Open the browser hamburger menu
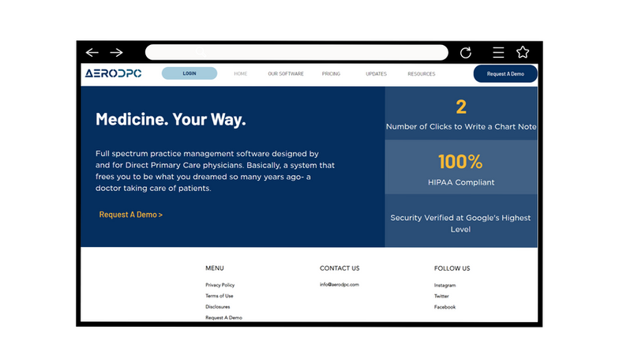Viewport: 619px width, 348px height. (x=498, y=52)
